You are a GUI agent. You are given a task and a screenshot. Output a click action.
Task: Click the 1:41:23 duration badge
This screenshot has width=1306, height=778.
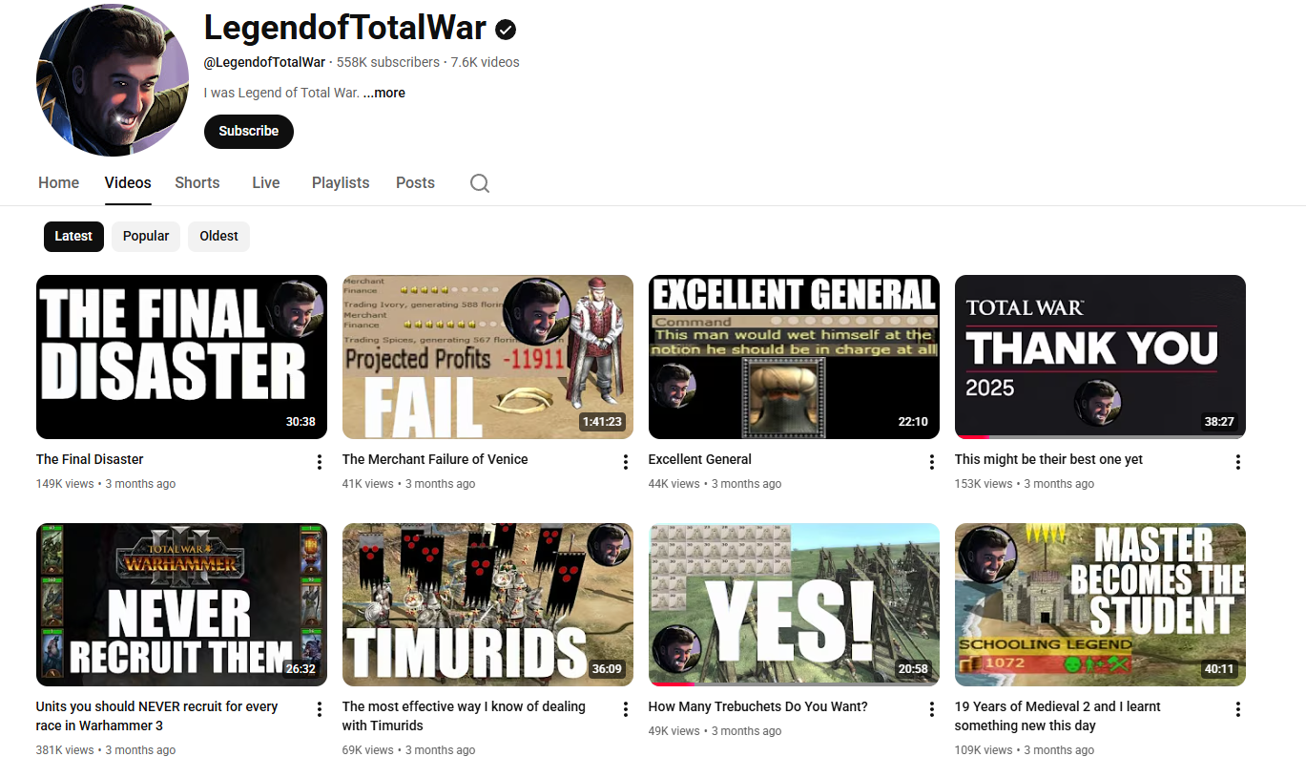click(602, 422)
